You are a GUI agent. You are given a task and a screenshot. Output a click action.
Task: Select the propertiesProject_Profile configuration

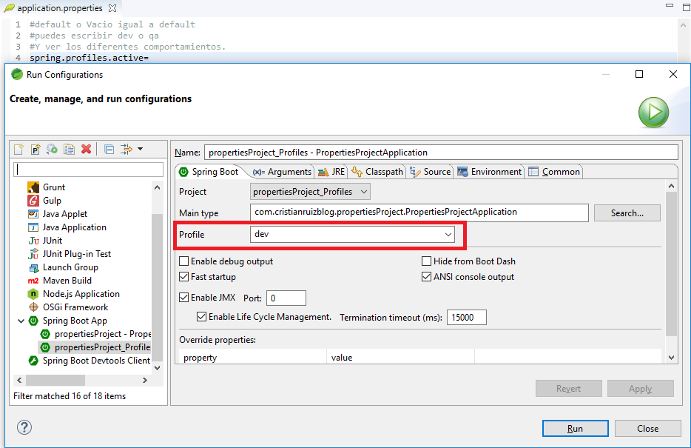click(x=95, y=347)
